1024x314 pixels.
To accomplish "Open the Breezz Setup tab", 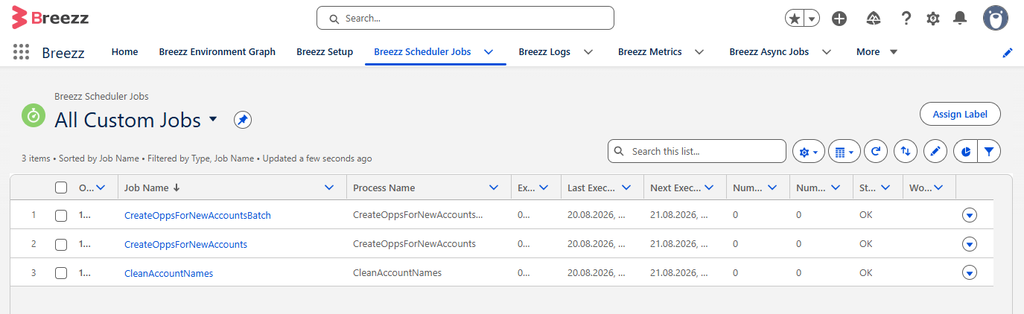I will click(x=325, y=52).
